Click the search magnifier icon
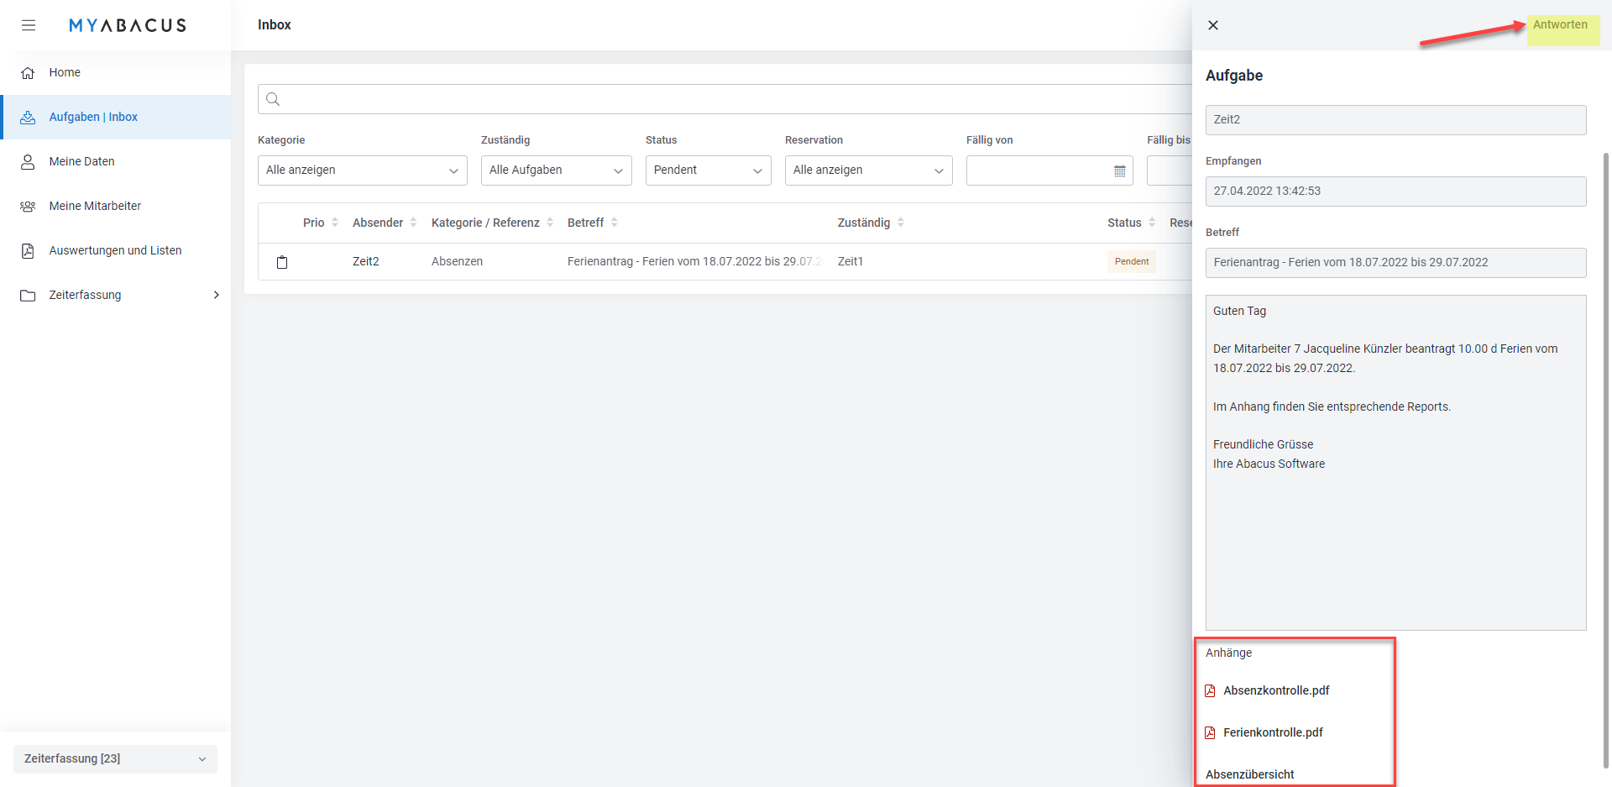Image resolution: width=1612 pixels, height=787 pixels. tap(273, 99)
